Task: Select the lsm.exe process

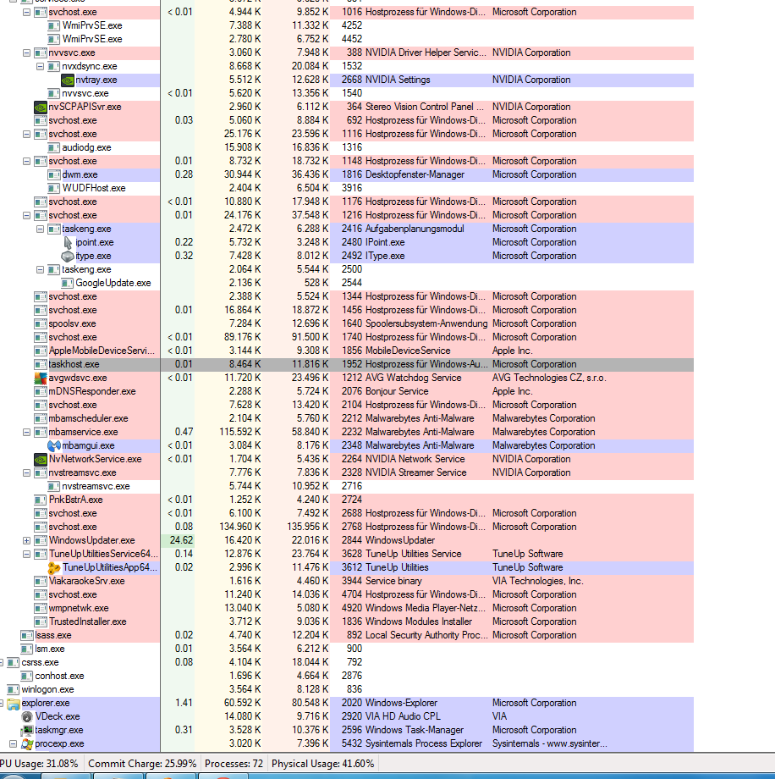Action: point(50,649)
